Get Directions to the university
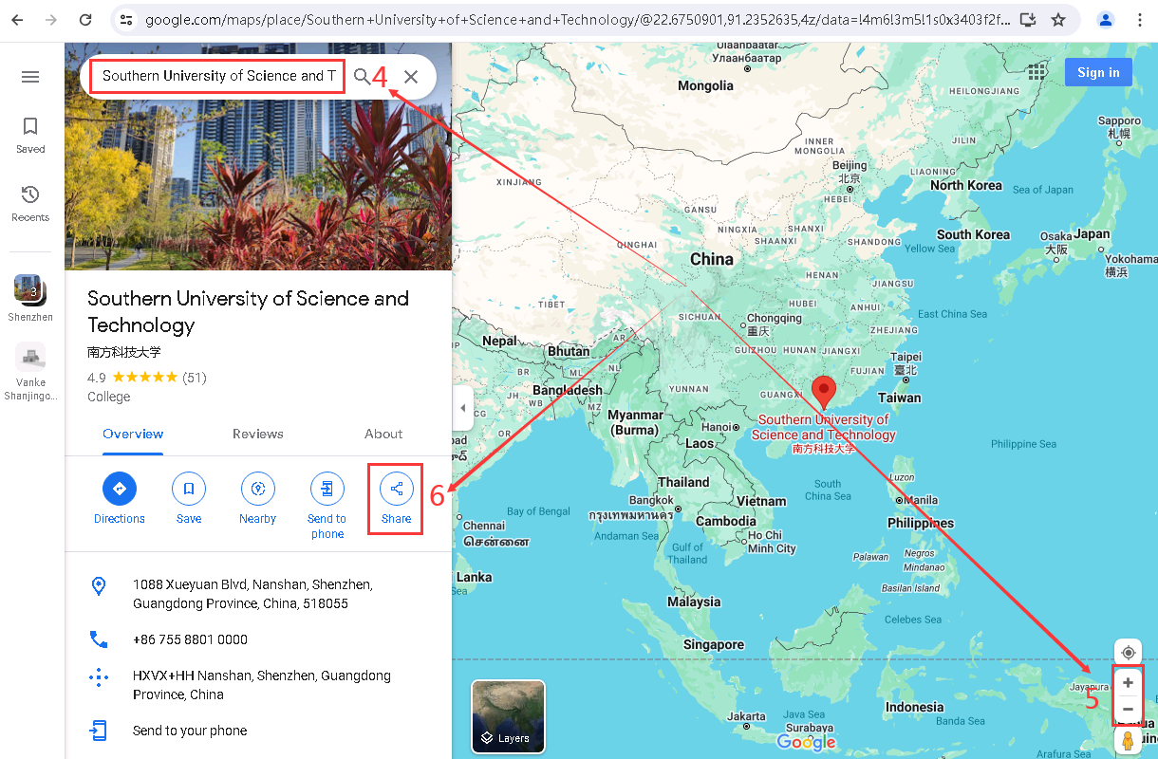 pyautogui.click(x=120, y=499)
